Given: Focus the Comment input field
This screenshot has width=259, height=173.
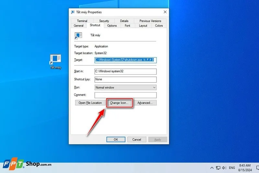Looking at the screenshot, I should click(x=125, y=95).
